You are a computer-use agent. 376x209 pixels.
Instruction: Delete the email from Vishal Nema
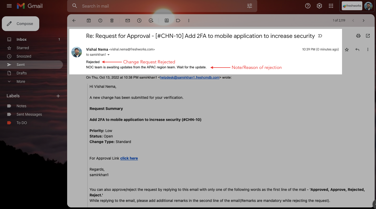[x=112, y=20]
